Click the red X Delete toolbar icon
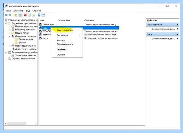 click(x=25, y=15)
